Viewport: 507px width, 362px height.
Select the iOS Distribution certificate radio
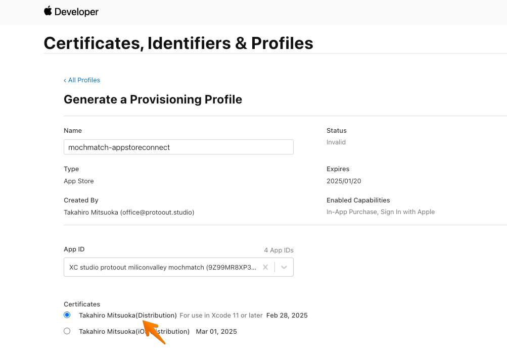pos(67,331)
